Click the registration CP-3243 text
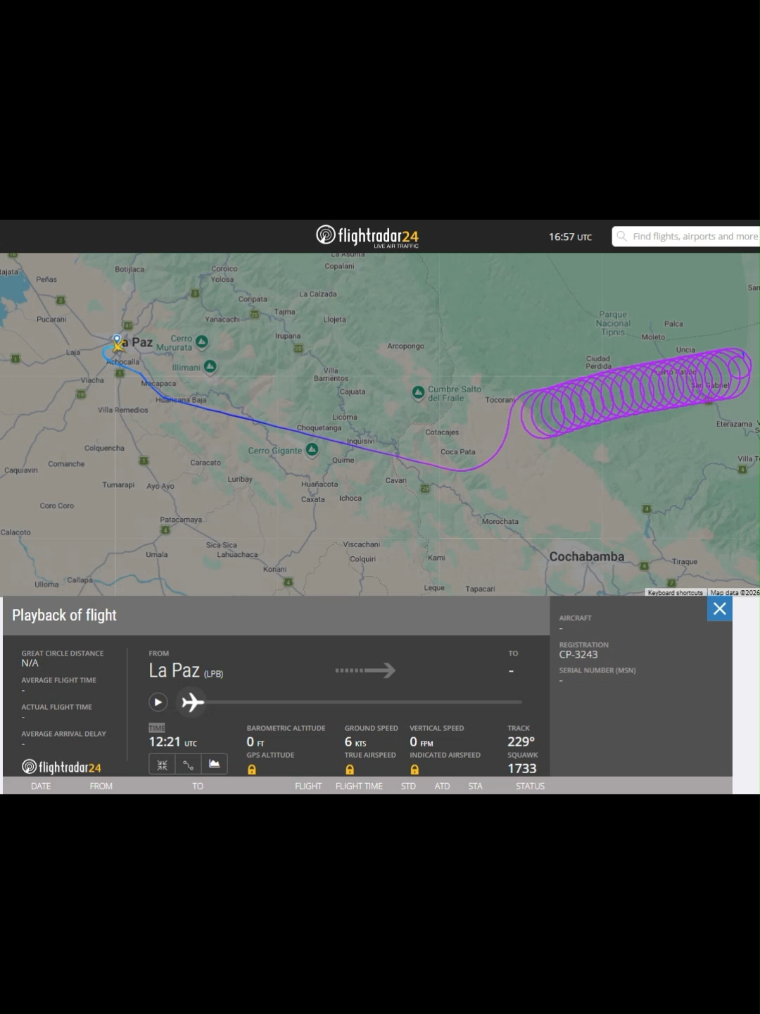 [x=578, y=654]
